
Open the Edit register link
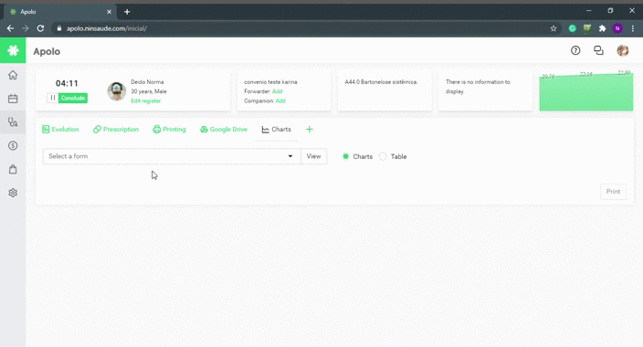(145, 100)
